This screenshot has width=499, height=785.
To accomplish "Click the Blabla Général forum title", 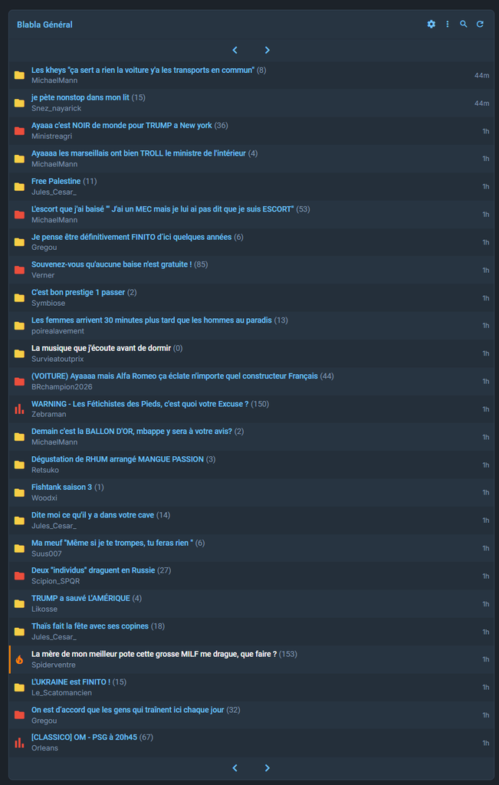I will click(44, 25).
